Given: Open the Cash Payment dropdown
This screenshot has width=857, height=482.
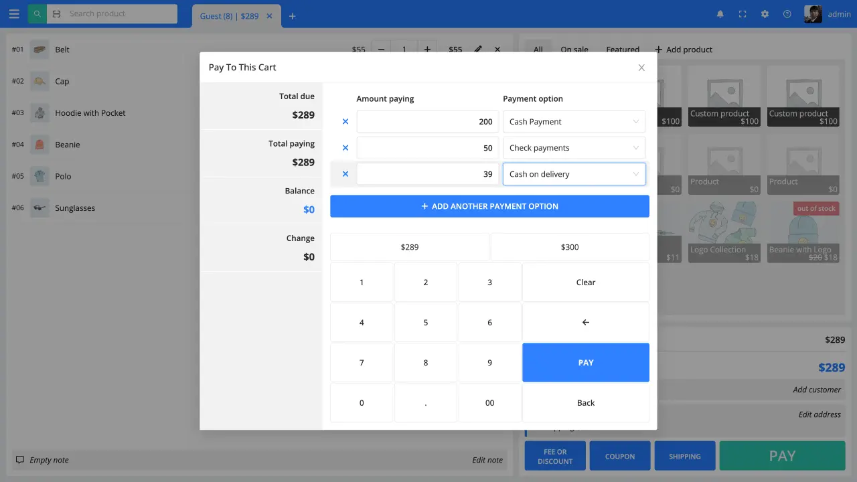Looking at the screenshot, I should (574, 122).
